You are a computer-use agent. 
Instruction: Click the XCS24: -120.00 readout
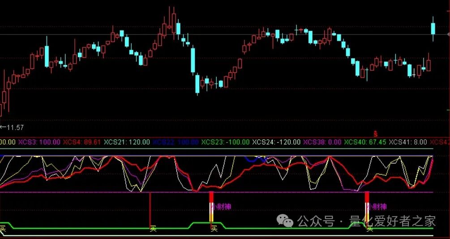(x=276, y=142)
